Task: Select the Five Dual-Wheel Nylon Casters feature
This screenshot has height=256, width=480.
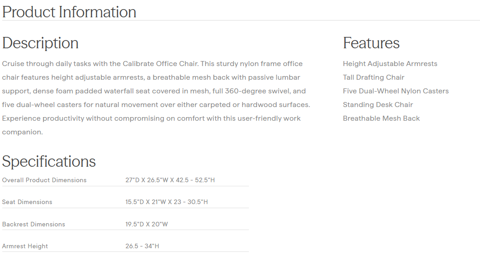Action: pyautogui.click(x=396, y=91)
